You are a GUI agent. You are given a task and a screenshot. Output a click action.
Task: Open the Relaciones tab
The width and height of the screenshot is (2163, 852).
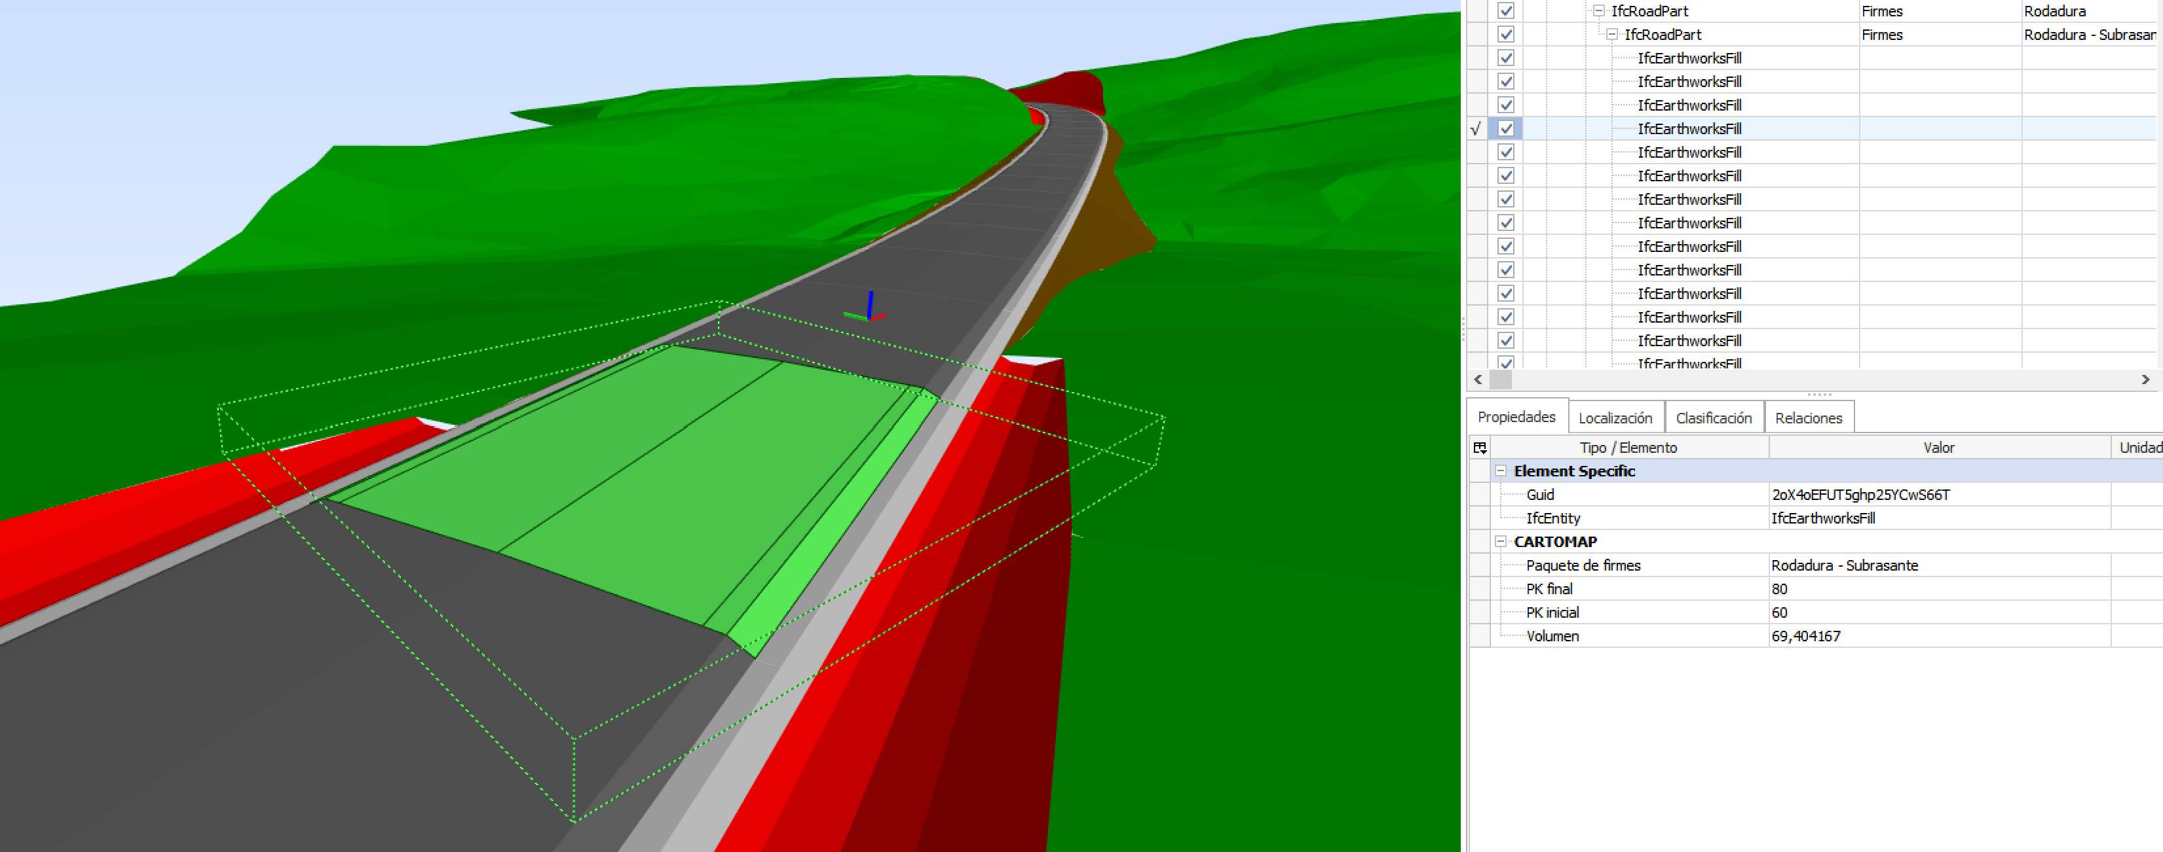coord(1808,417)
